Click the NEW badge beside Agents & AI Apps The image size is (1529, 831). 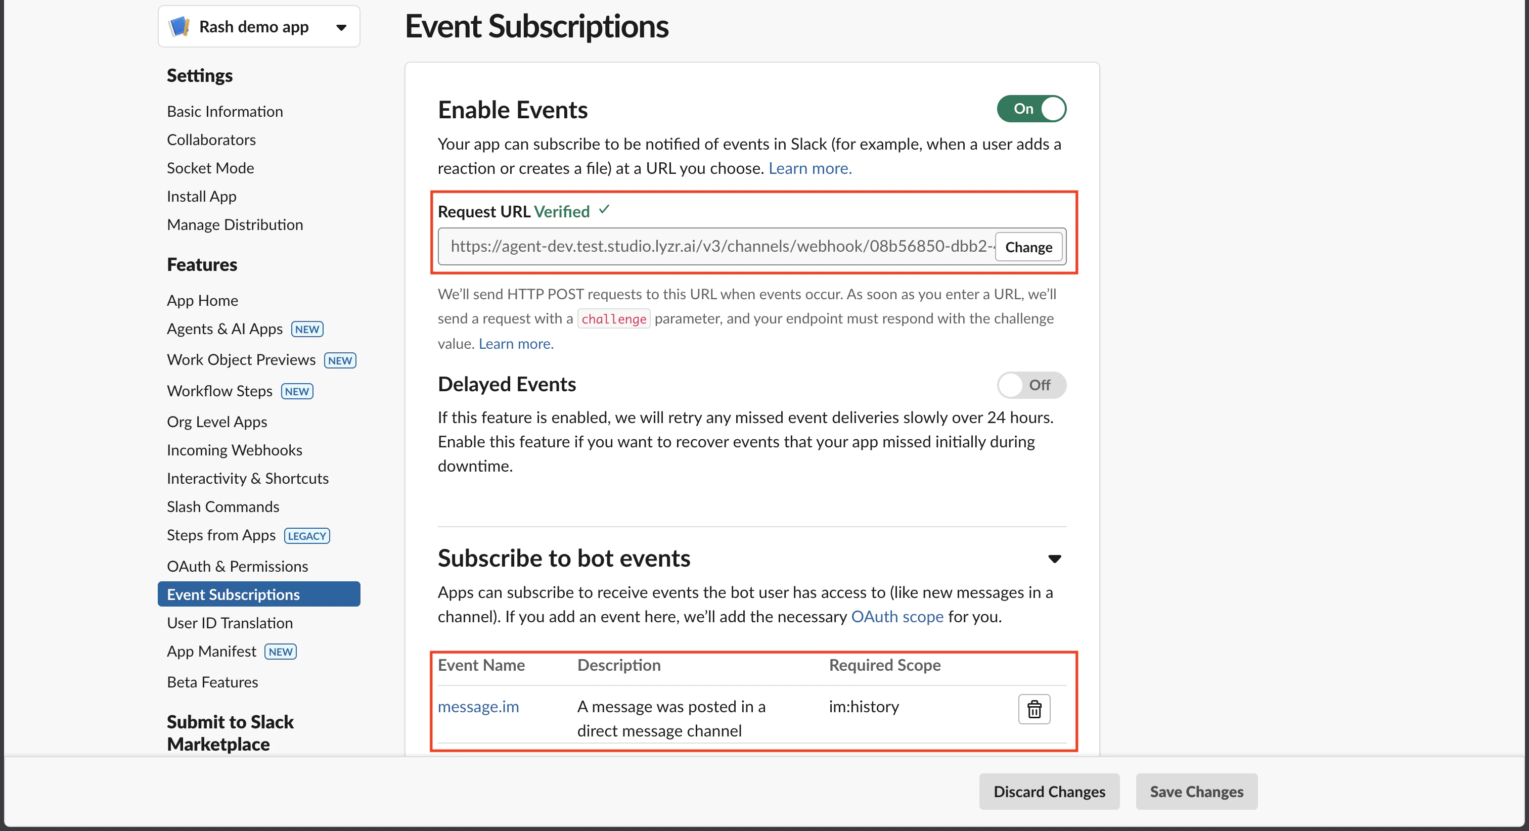coord(307,329)
